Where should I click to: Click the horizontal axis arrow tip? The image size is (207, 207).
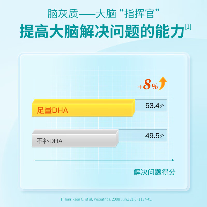[x=172, y=160]
